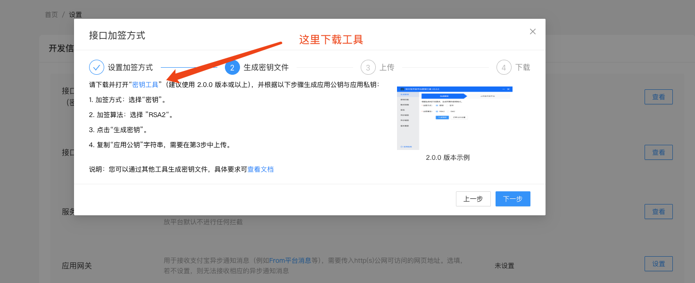Click the 未设置 status for 应用网关

[505, 266]
